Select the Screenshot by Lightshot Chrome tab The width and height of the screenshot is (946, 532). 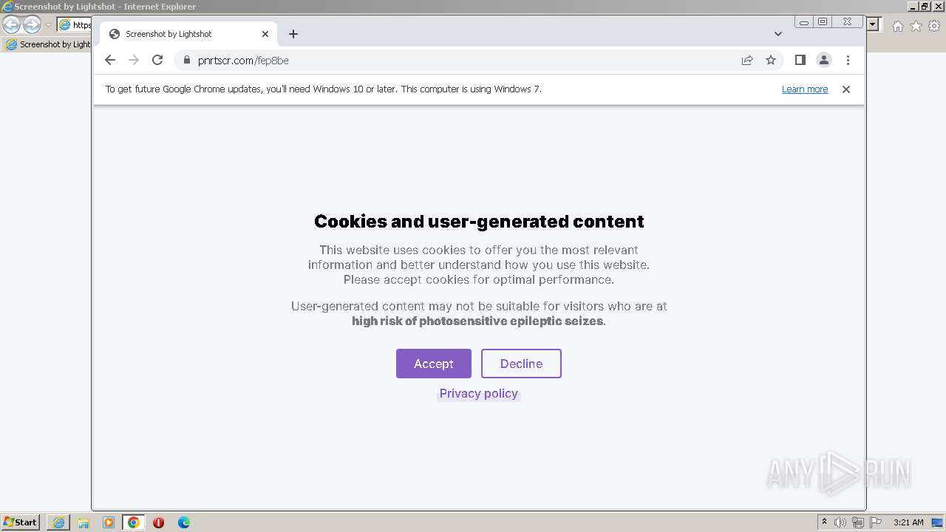188,34
